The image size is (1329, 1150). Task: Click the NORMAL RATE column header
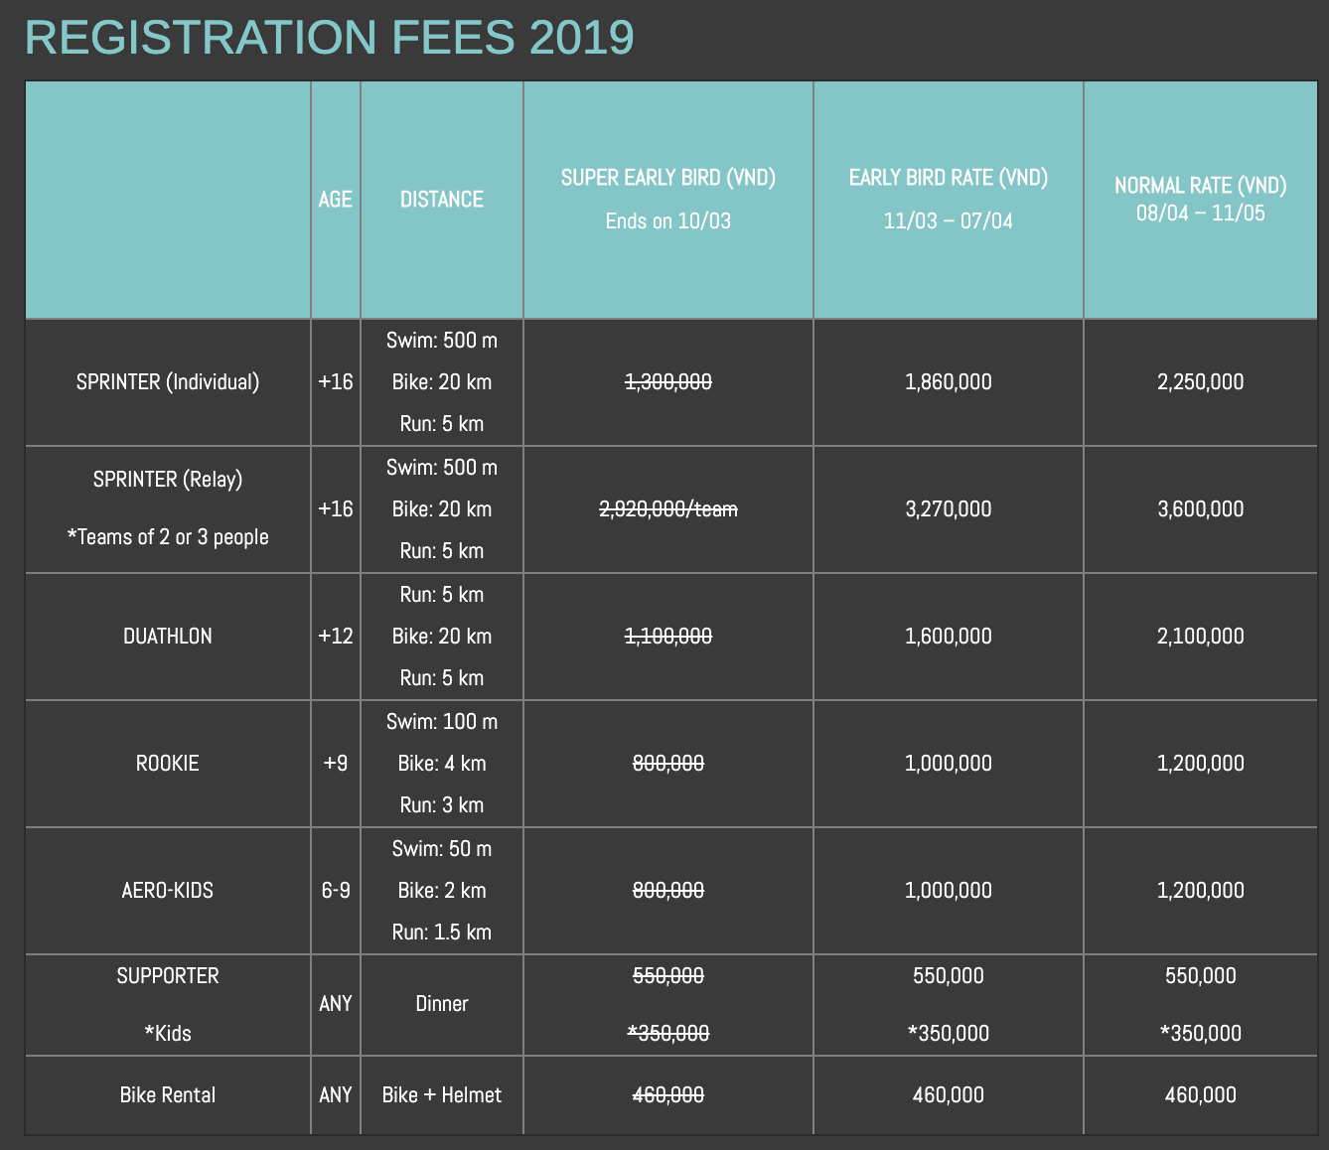1200,186
